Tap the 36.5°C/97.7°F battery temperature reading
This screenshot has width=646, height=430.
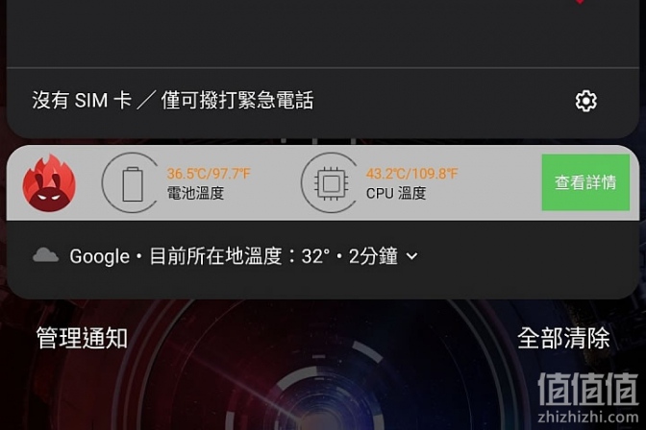(209, 174)
